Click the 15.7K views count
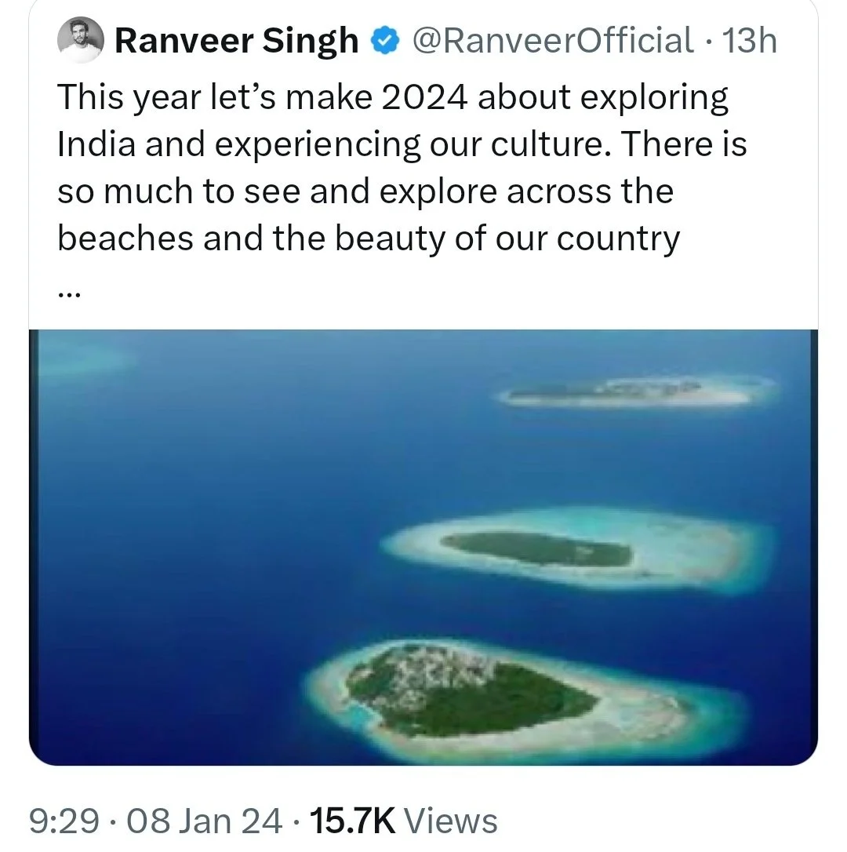The width and height of the screenshot is (847, 852). point(352,821)
